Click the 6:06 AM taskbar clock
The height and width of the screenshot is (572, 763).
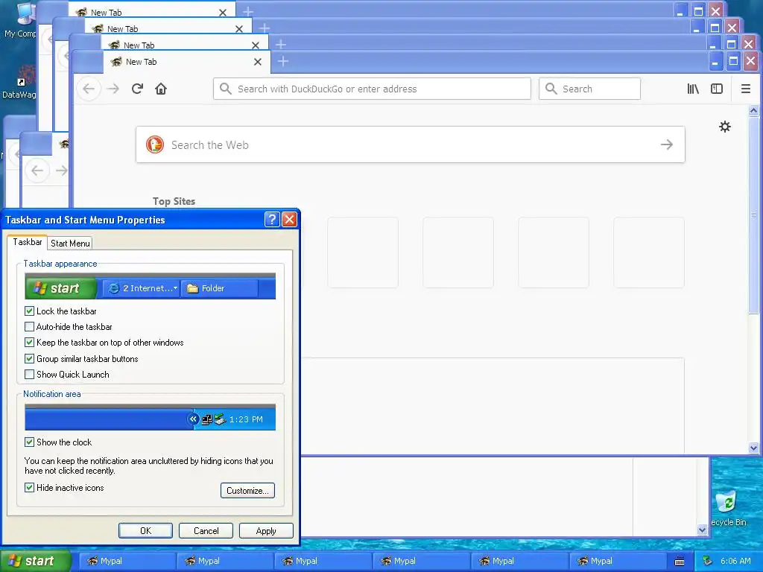(735, 561)
